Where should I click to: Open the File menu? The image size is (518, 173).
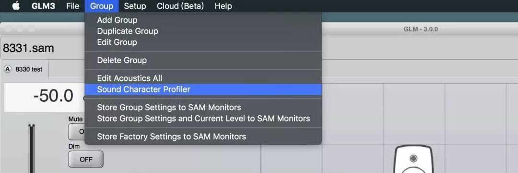point(73,6)
